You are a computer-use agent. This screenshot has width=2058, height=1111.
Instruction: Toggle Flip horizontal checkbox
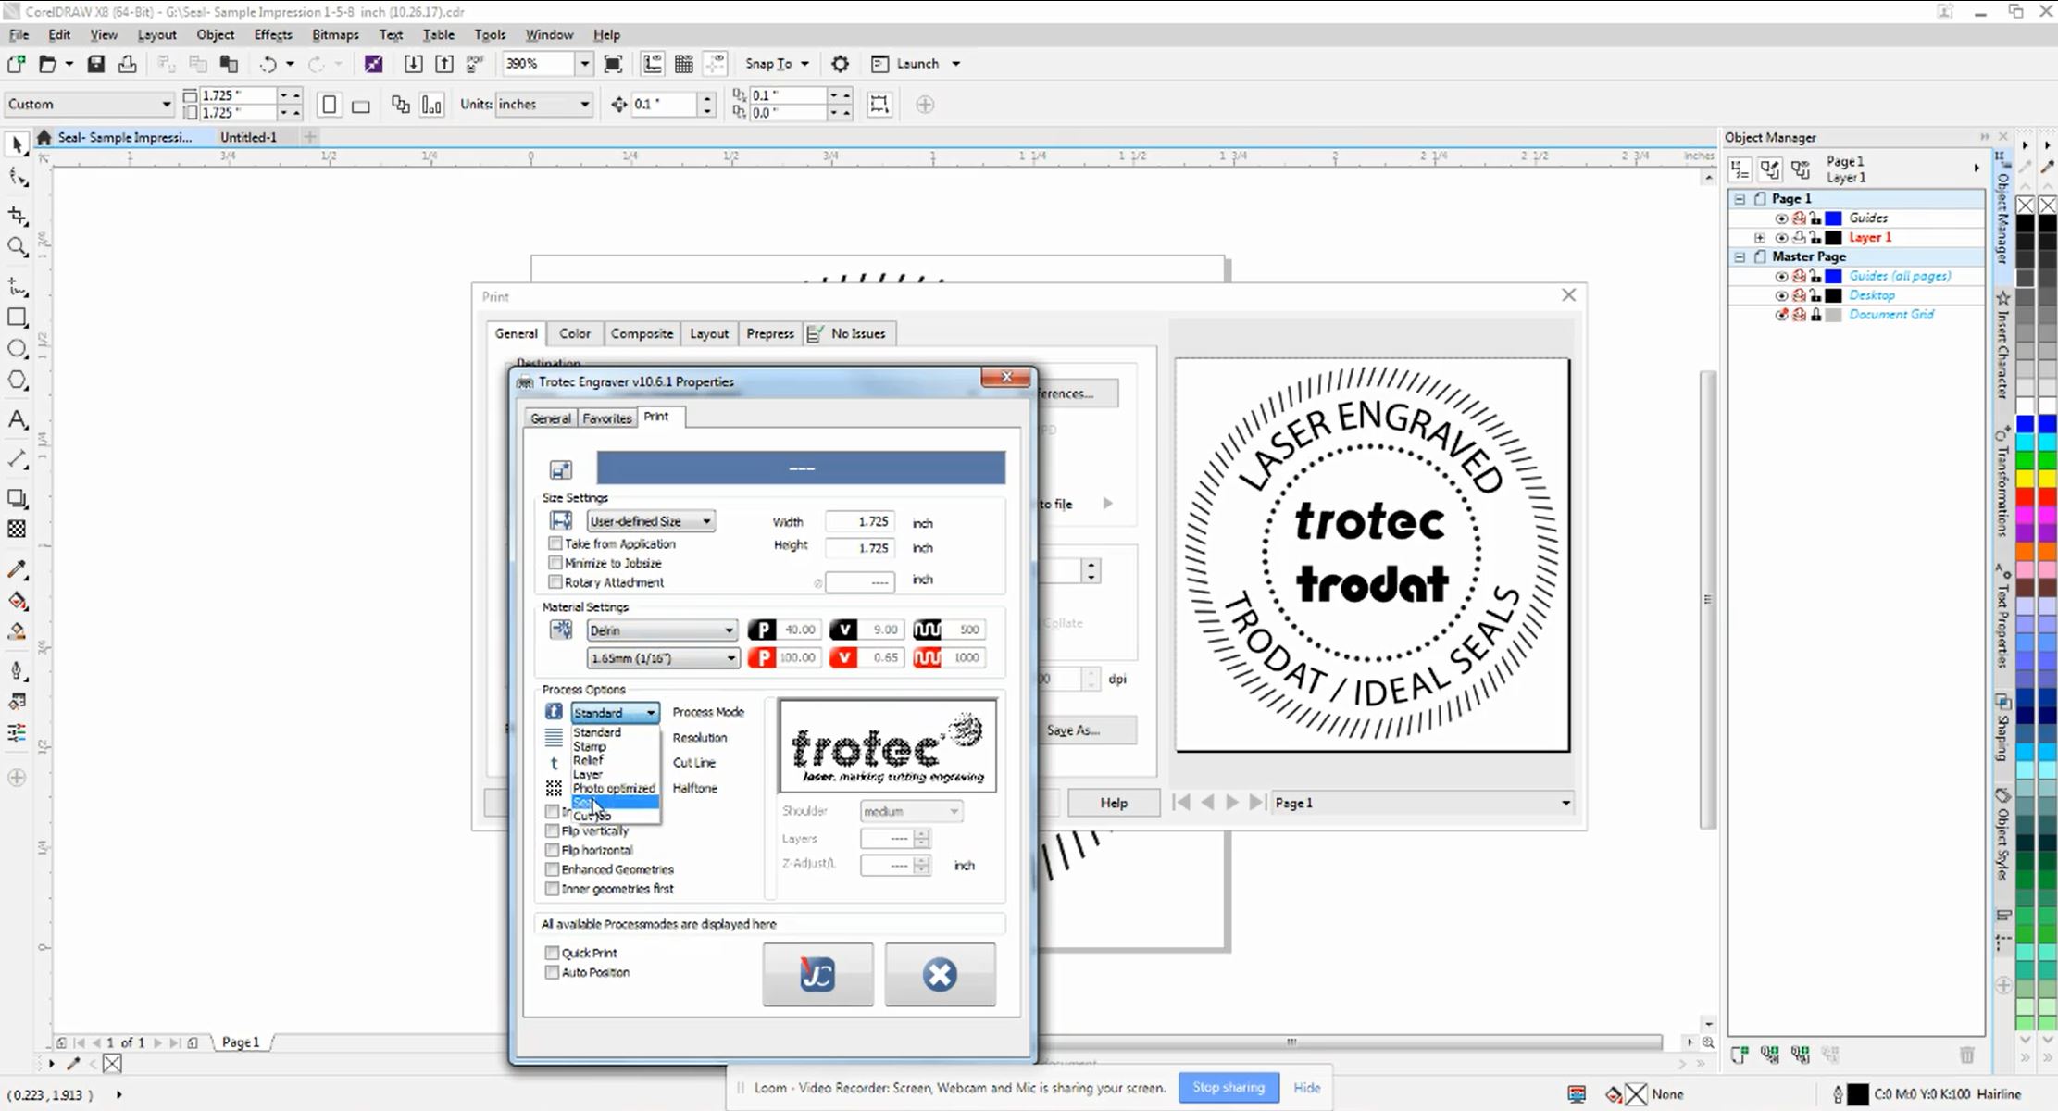coord(553,850)
